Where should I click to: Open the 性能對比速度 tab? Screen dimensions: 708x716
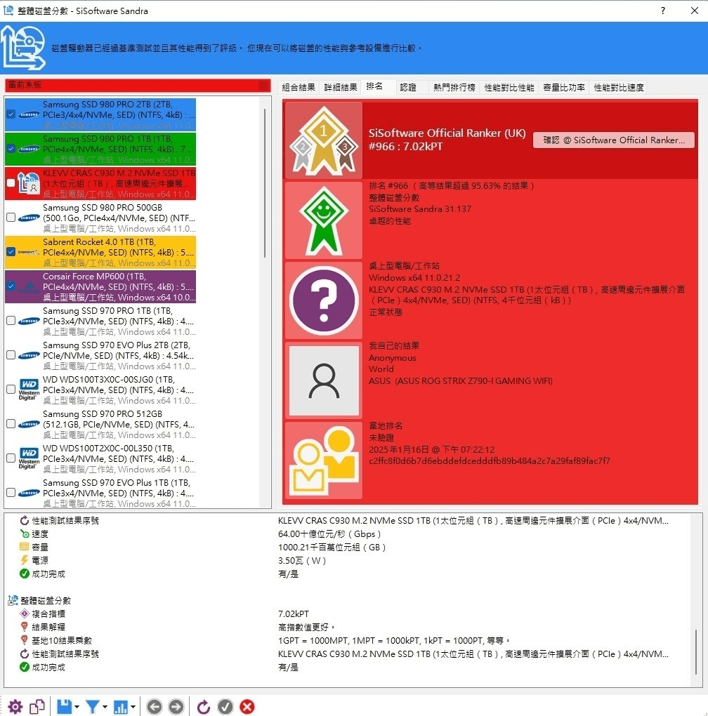pos(619,87)
